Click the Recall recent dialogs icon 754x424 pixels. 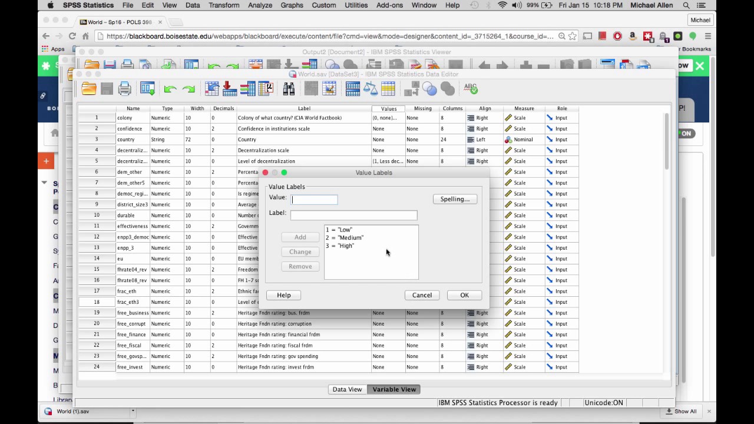click(x=147, y=89)
